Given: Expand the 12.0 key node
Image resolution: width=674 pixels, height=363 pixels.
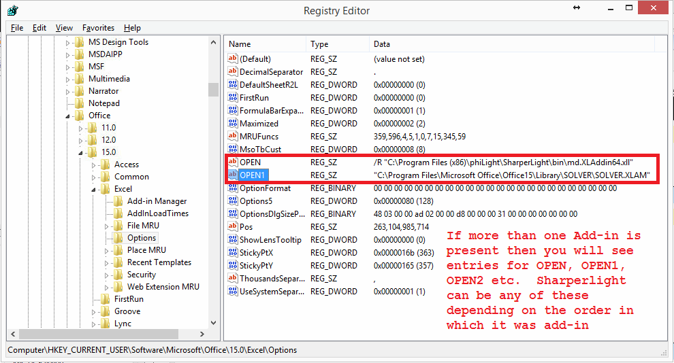Looking at the screenshot, I should [x=80, y=140].
